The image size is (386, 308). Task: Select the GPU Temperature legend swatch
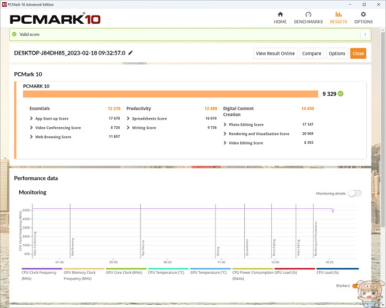[210, 269]
